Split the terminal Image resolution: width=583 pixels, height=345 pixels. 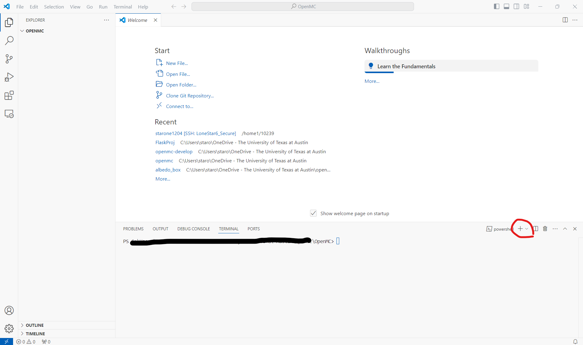536,229
